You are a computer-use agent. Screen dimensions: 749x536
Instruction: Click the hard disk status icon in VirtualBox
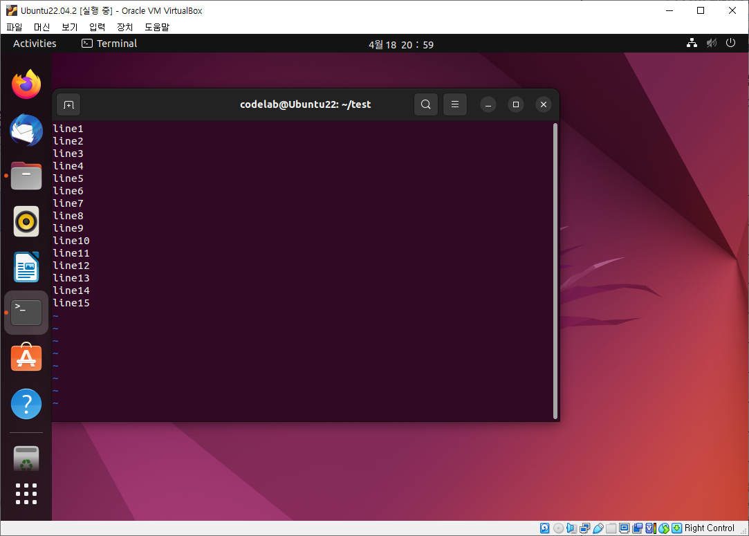[544, 528]
